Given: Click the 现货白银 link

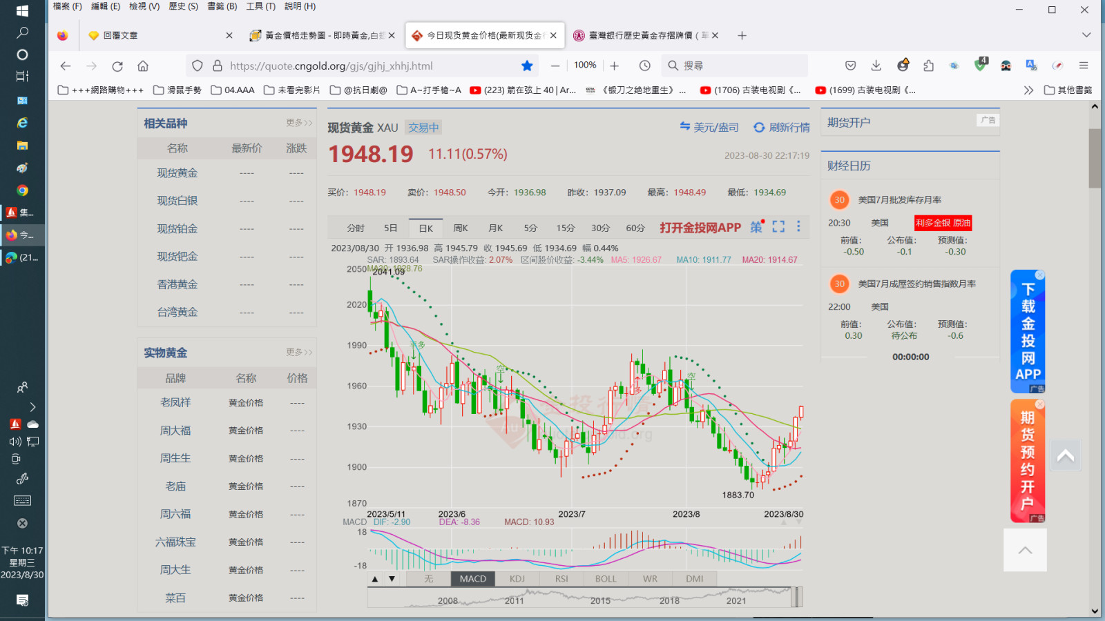Looking at the screenshot, I should click(177, 201).
